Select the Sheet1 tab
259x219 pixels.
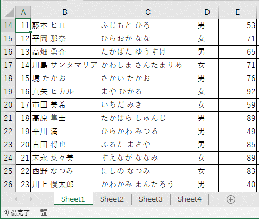click(73, 199)
